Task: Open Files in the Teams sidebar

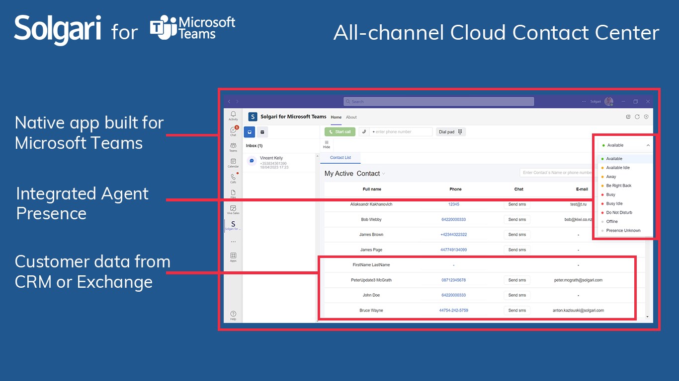Action: pos(233,193)
